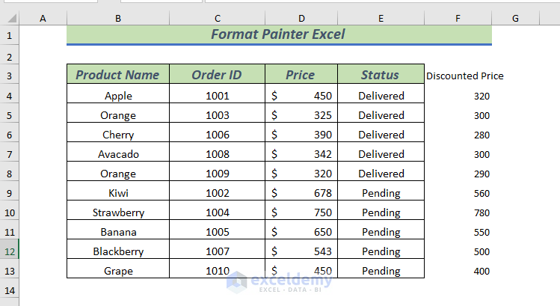This screenshot has width=560, height=306.
Task: Click the Format Painter Excel title cell
Action: click(279, 34)
